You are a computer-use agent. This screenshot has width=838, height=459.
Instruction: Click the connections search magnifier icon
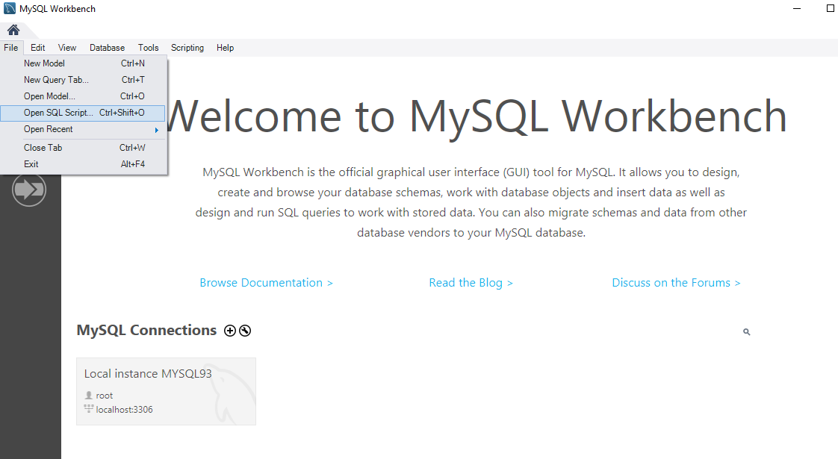pyautogui.click(x=746, y=332)
